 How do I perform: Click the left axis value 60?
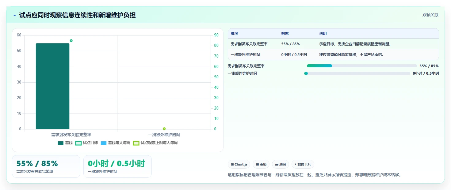[x=19, y=35]
